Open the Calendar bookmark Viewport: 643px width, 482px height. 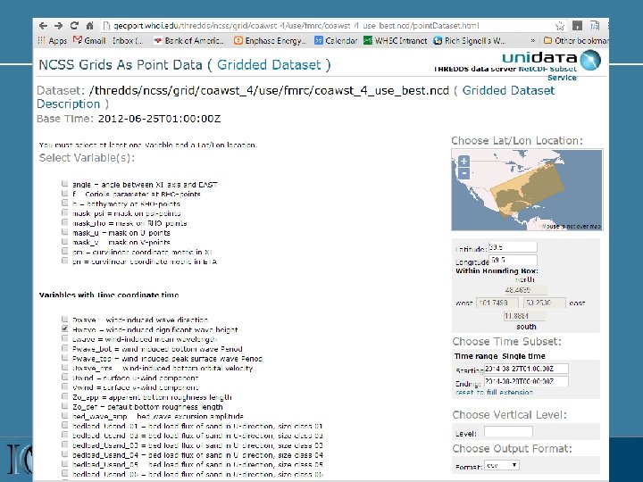pyautogui.click(x=336, y=40)
